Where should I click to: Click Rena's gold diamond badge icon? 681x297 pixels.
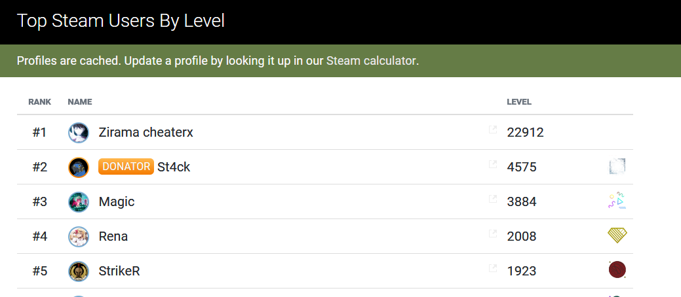617,236
